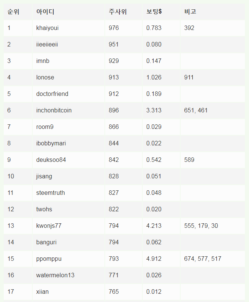This screenshot has height=302, width=249.
Task: Click the 보팅$ column header
Action: (x=154, y=12)
